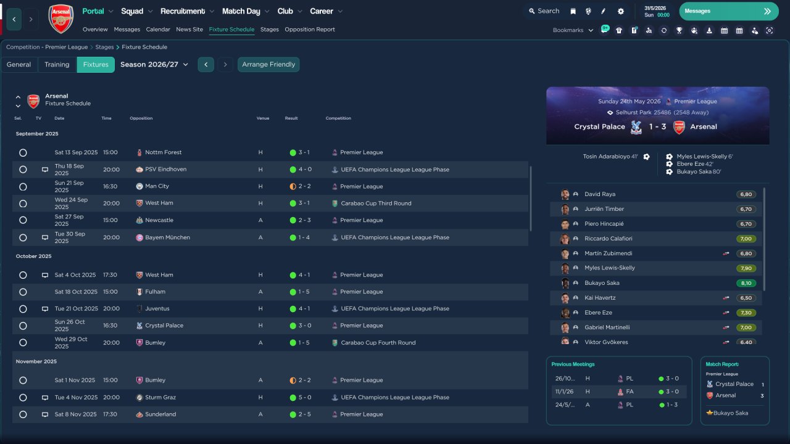790x444 pixels.
Task: Click the Stages breadcrumb link
Action: click(x=104, y=47)
